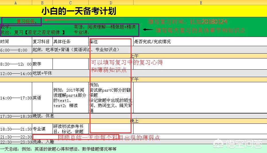Viewport: 267px width, 153px height.
Task: Click the 政治：复习【否定之否定规律】 text
Action: point(33,32)
